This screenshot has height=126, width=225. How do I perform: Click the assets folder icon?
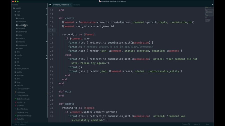[17, 18]
